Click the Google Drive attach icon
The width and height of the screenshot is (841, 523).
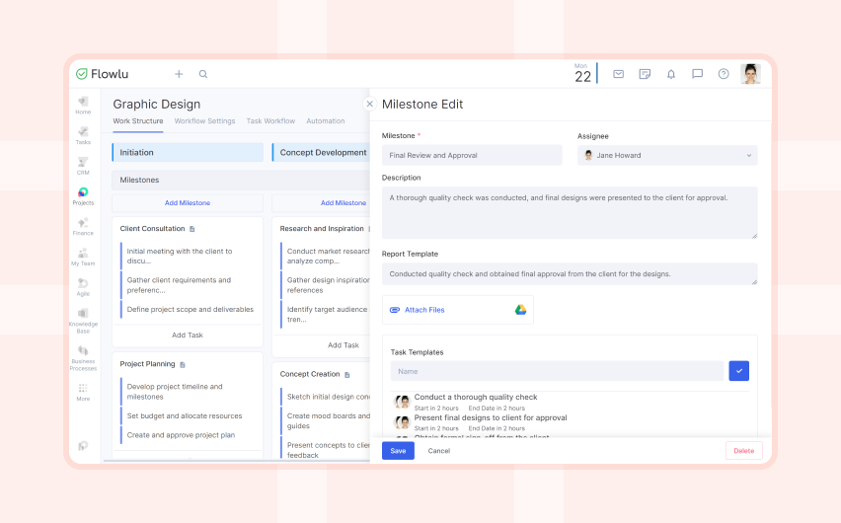click(520, 310)
